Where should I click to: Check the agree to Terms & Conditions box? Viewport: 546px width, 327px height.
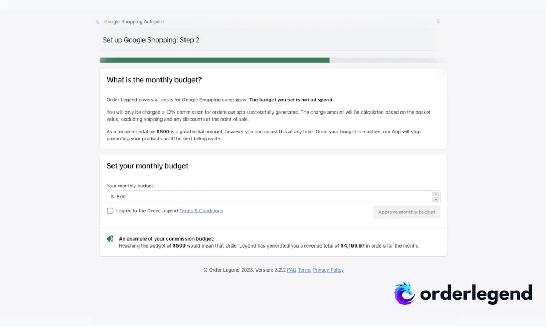point(110,211)
